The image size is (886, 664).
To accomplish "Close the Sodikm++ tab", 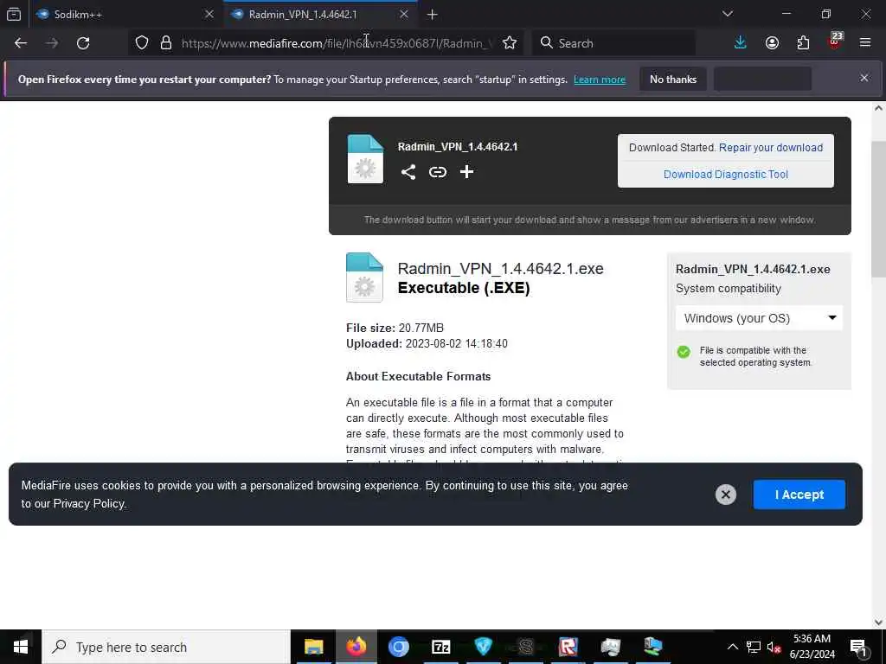I will [x=209, y=14].
